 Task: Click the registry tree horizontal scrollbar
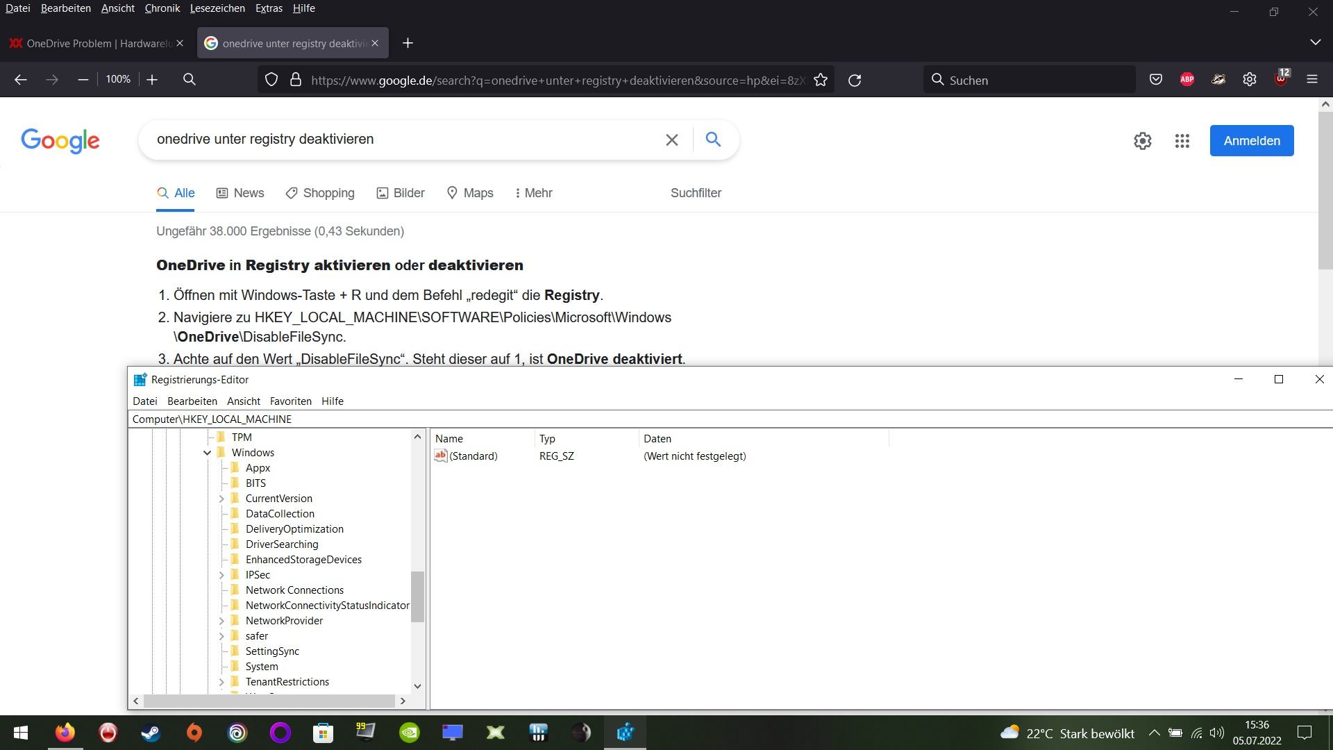[x=269, y=701]
